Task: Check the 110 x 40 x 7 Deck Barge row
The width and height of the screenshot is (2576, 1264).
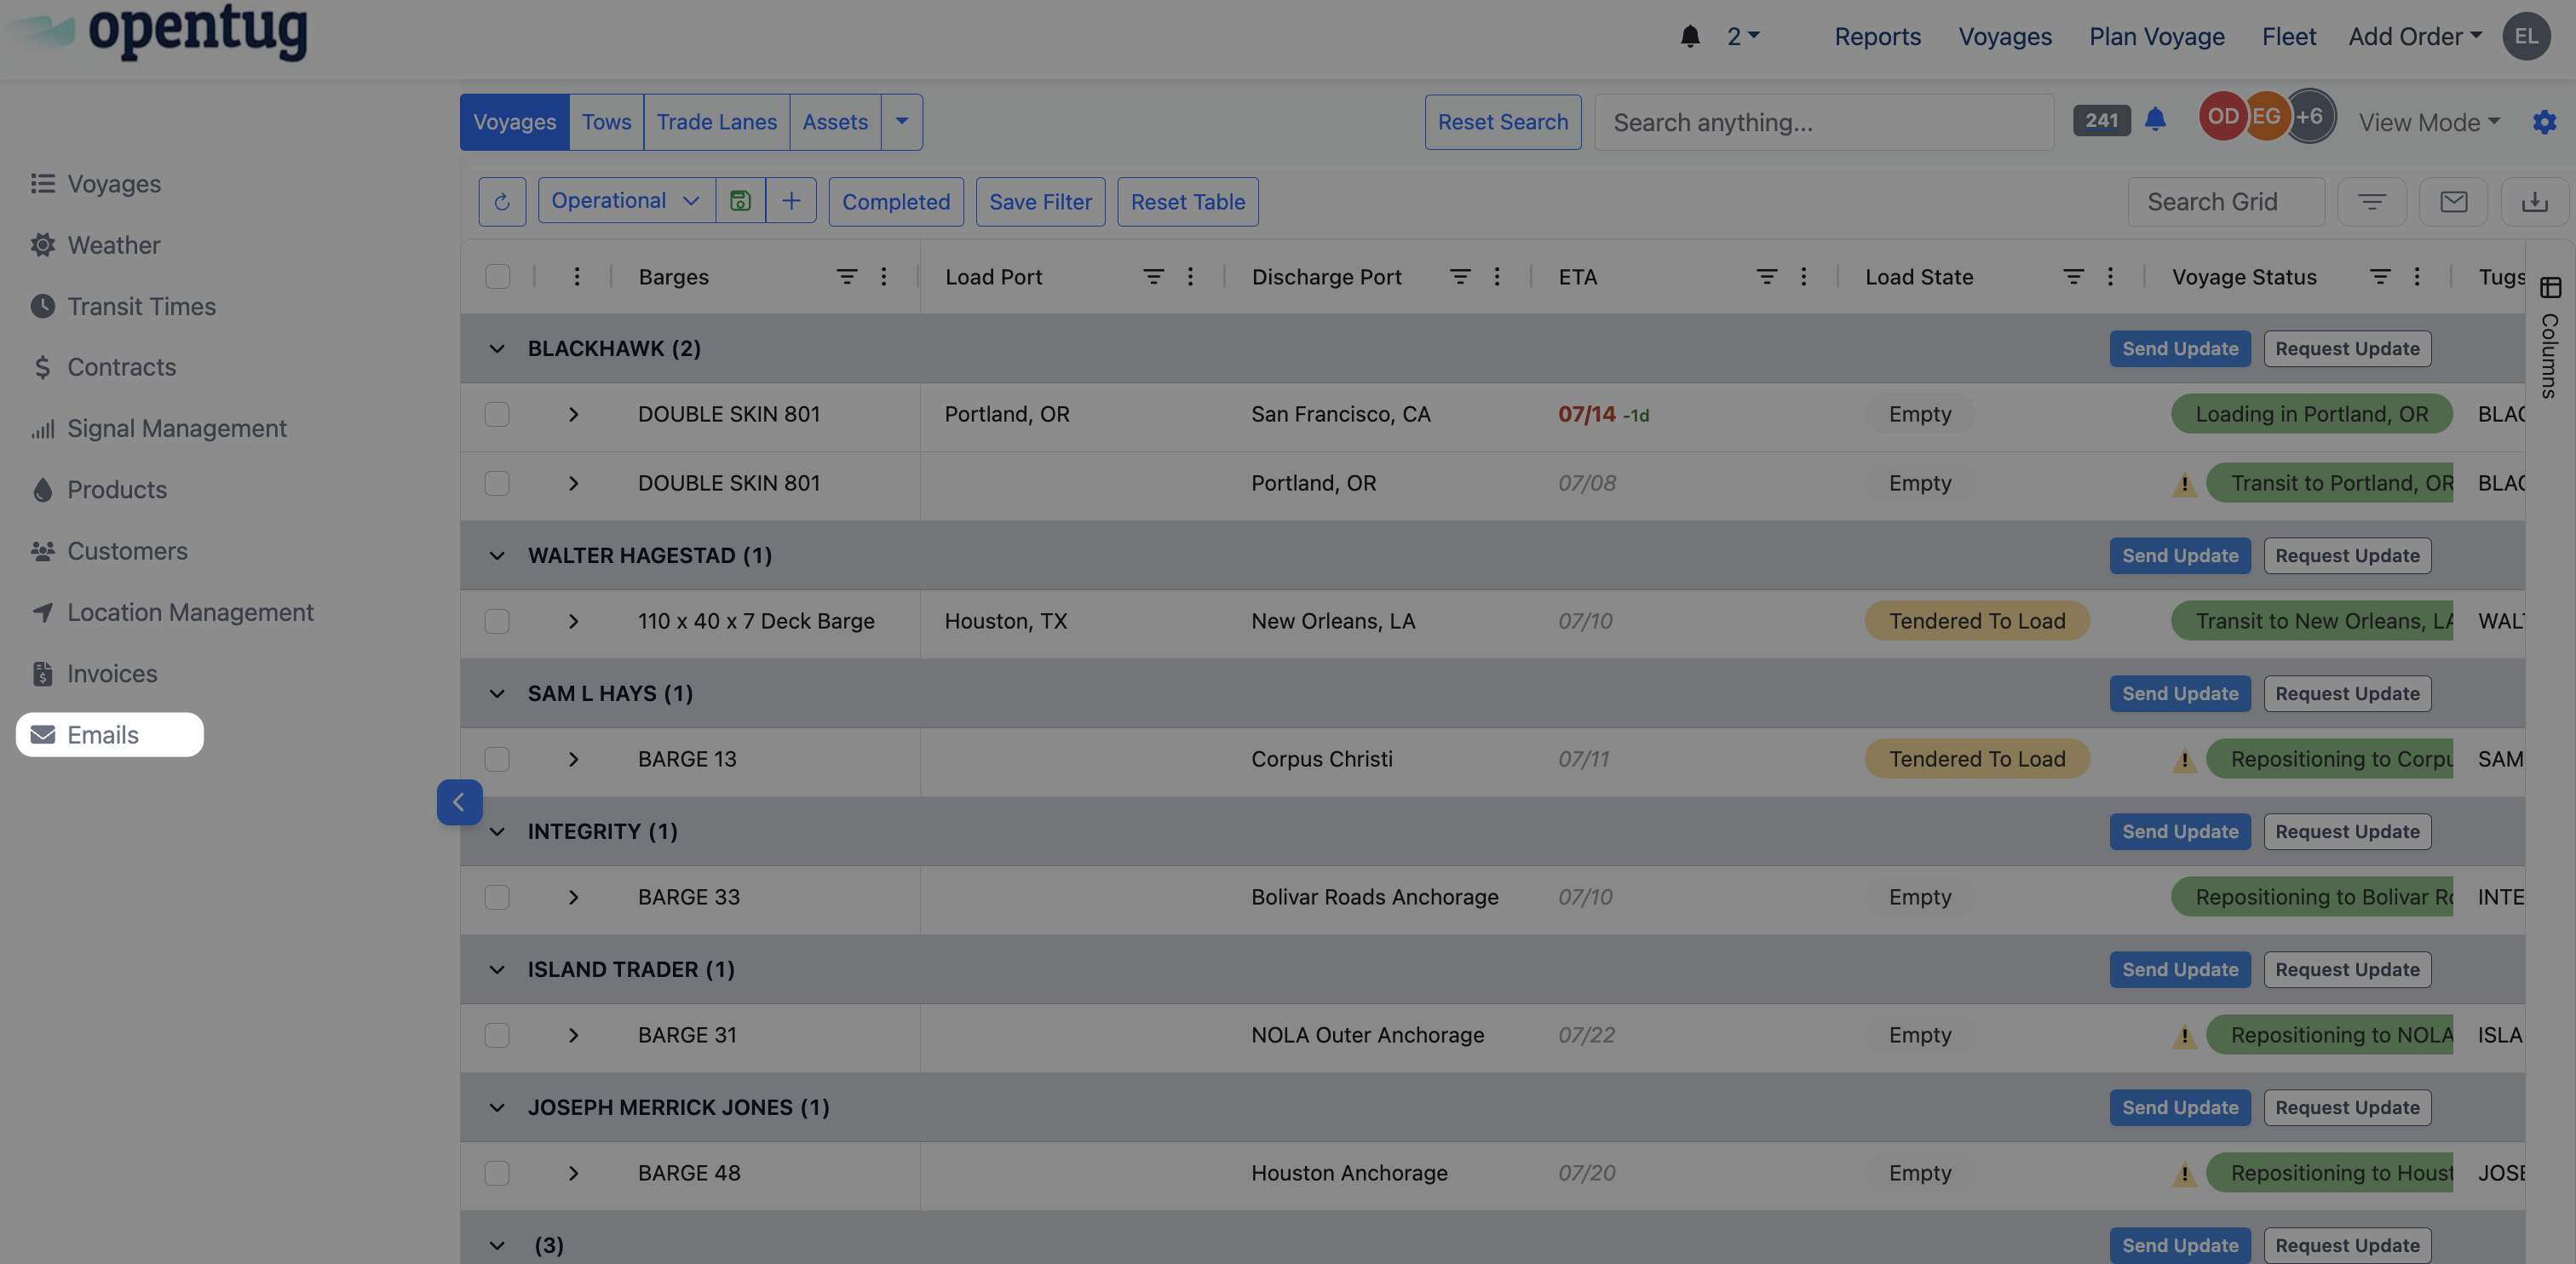Action: point(497,621)
